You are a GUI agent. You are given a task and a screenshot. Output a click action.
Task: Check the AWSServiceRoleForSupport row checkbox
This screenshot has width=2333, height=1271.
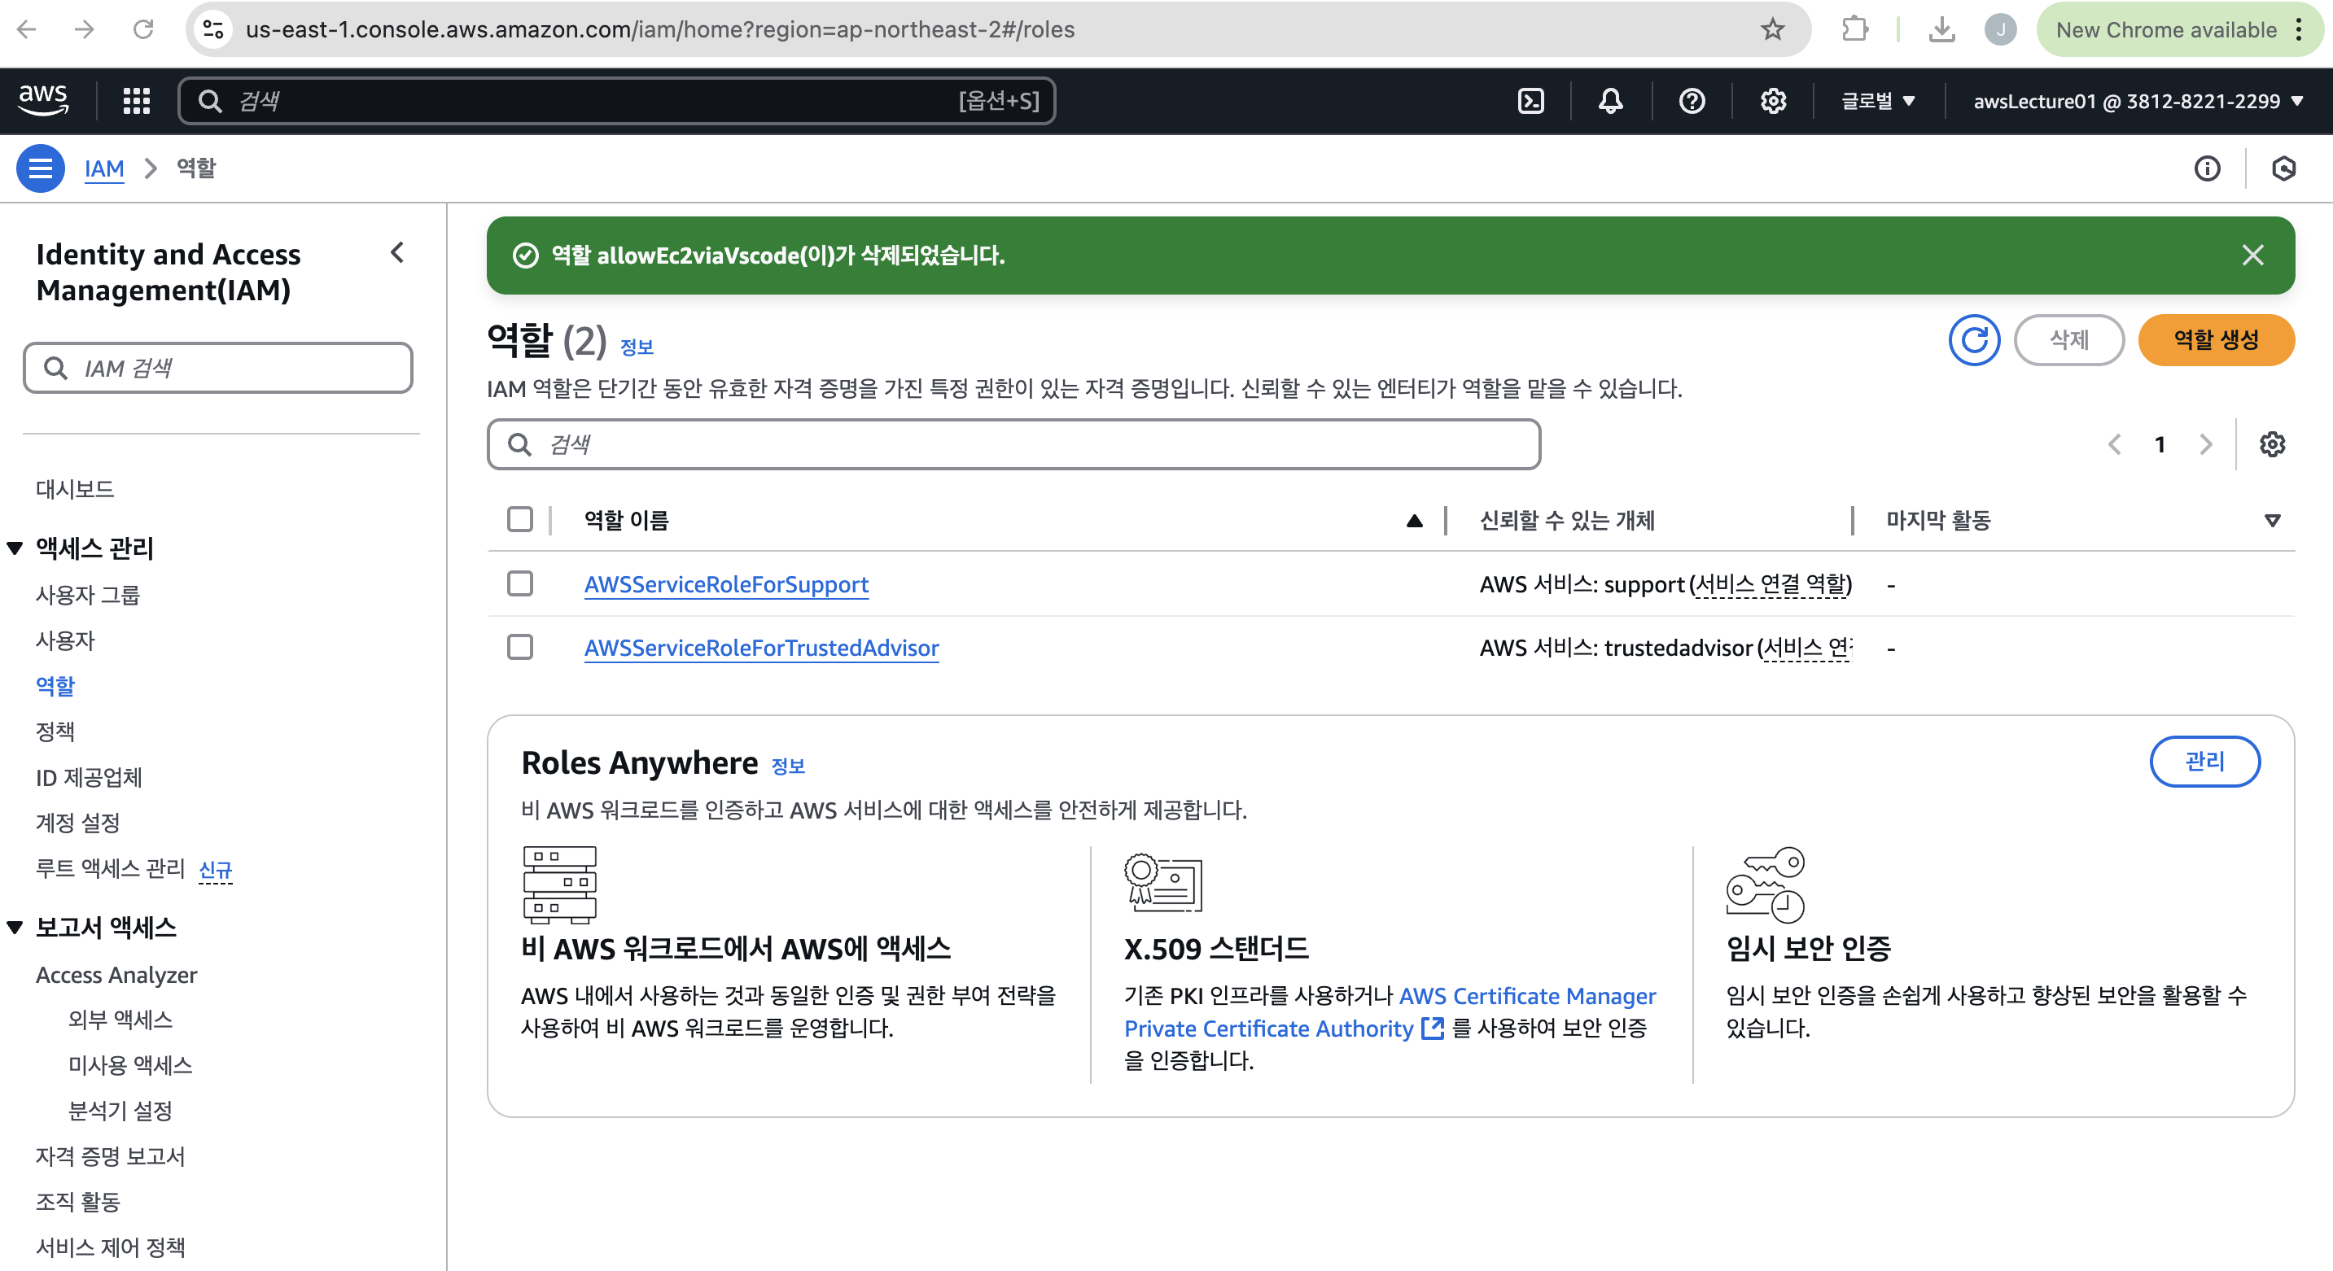tap(520, 584)
